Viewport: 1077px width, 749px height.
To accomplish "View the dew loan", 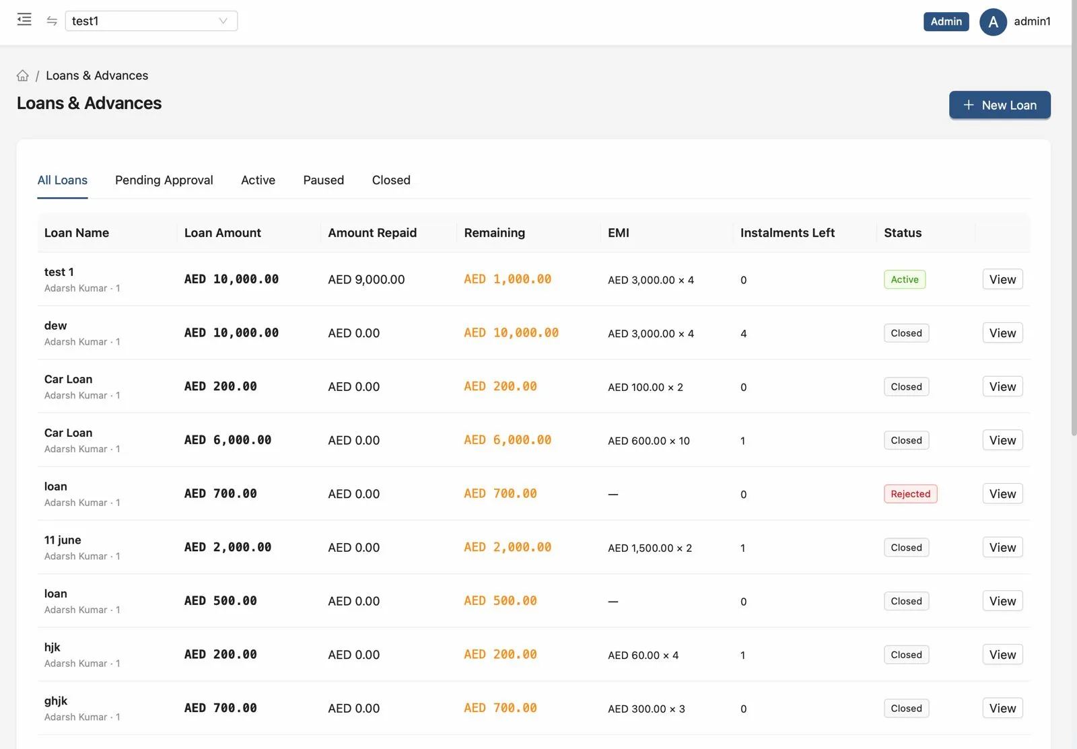I will click(1002, 333).
